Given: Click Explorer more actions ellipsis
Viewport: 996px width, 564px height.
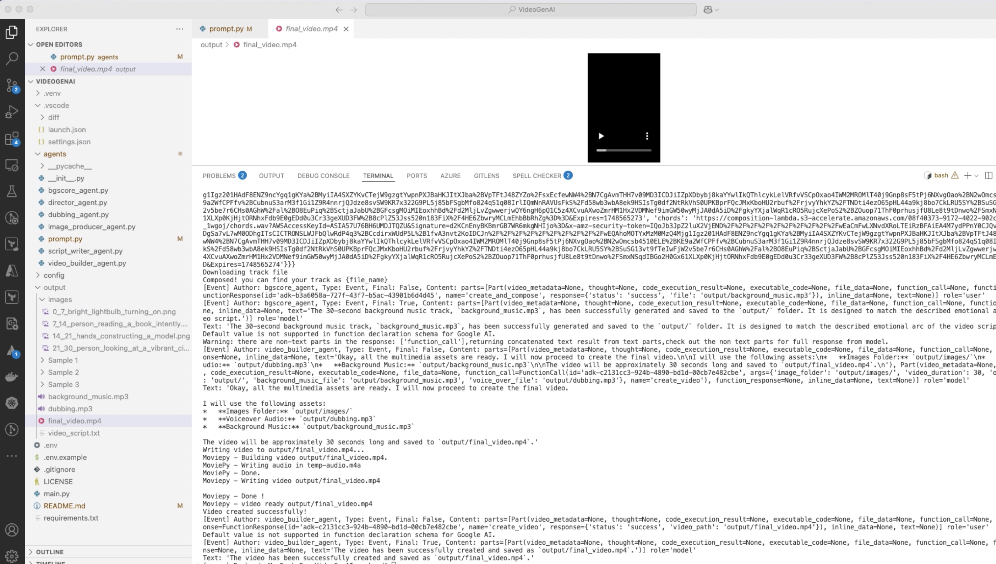Looking at the screenshot, I should (179, 29).
